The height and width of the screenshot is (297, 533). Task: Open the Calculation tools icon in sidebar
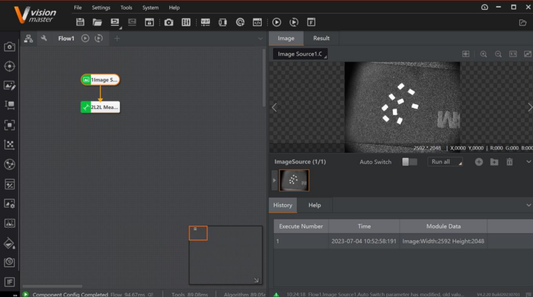[9, 185]
